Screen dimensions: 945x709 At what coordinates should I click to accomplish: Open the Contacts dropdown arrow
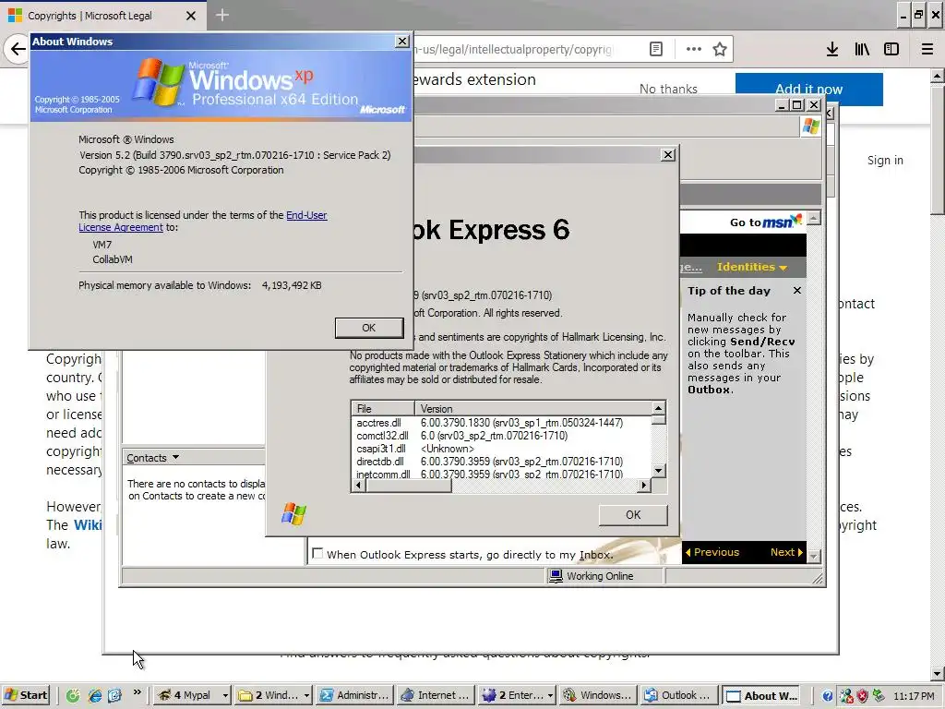pos(175,458)
